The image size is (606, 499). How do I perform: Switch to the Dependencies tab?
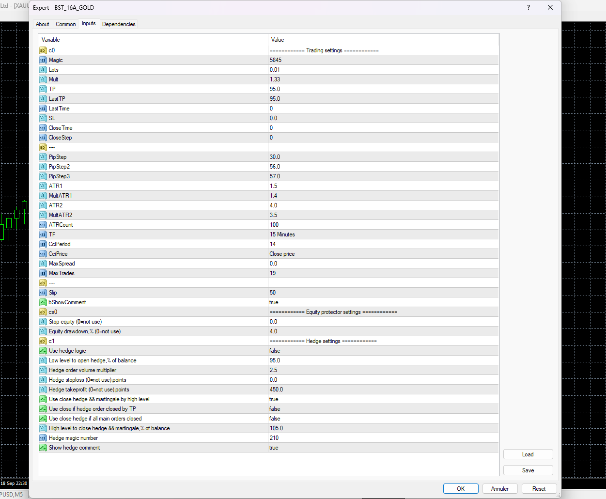coord(119,24)
